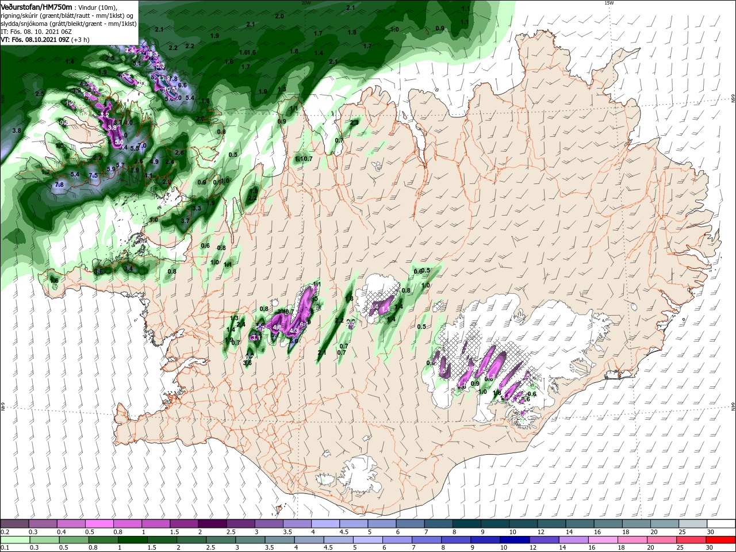Select first mauve swatch in upper legend row
The height and width of the screenshot is (552, 736).
(x=15, y=524)
